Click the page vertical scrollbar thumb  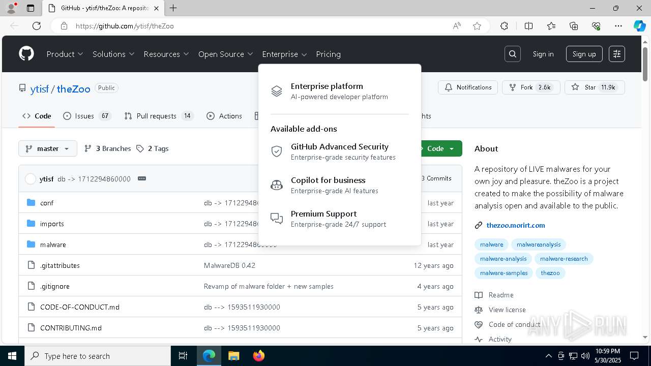[645, 64]
